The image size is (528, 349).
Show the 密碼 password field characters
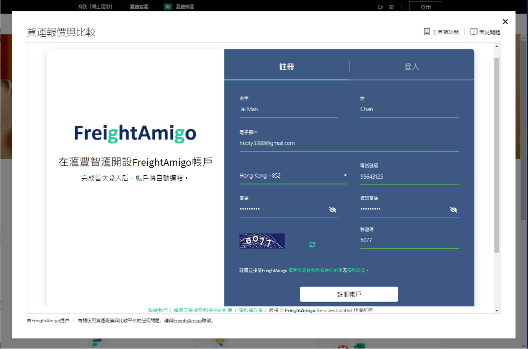click(333, 209)
